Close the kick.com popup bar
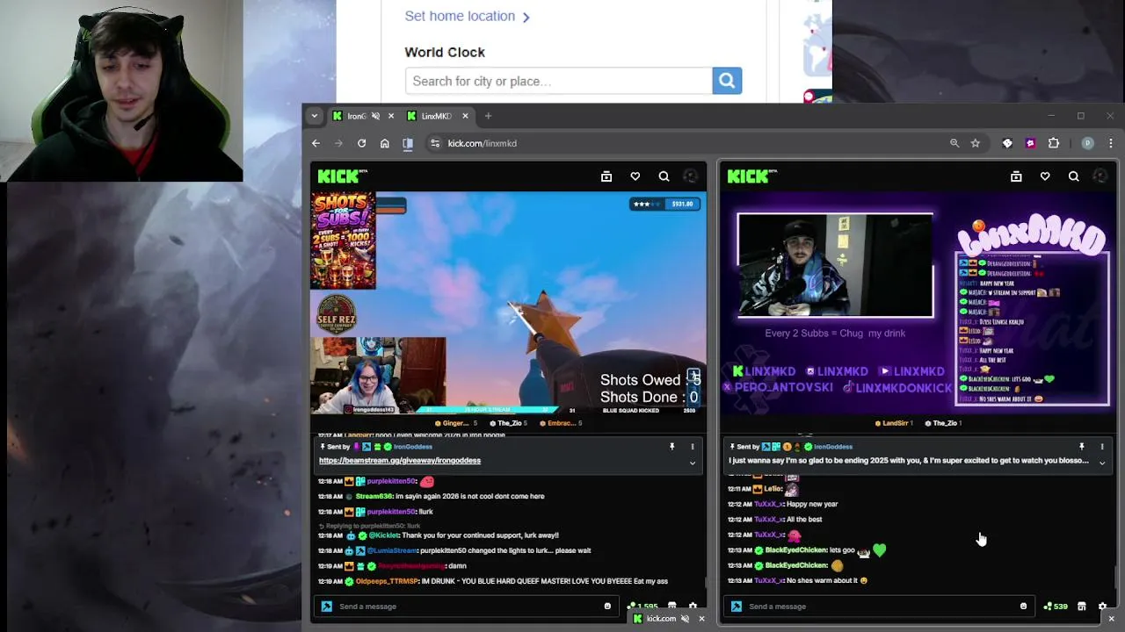 [701, 619]
